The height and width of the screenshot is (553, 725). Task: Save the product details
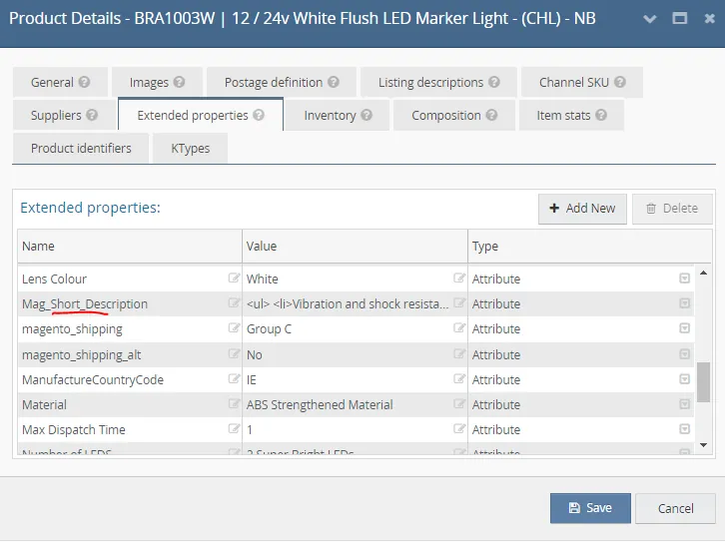tap(590, 508)
